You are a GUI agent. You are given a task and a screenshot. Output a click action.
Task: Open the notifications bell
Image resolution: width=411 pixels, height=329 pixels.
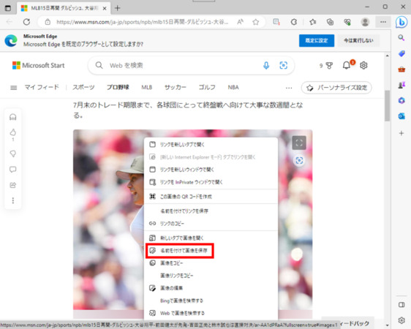point(347,65)
